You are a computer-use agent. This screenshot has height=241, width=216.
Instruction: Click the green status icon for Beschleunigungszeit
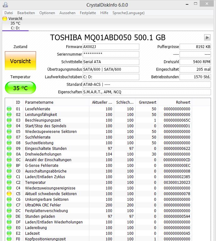pos(9,120)
